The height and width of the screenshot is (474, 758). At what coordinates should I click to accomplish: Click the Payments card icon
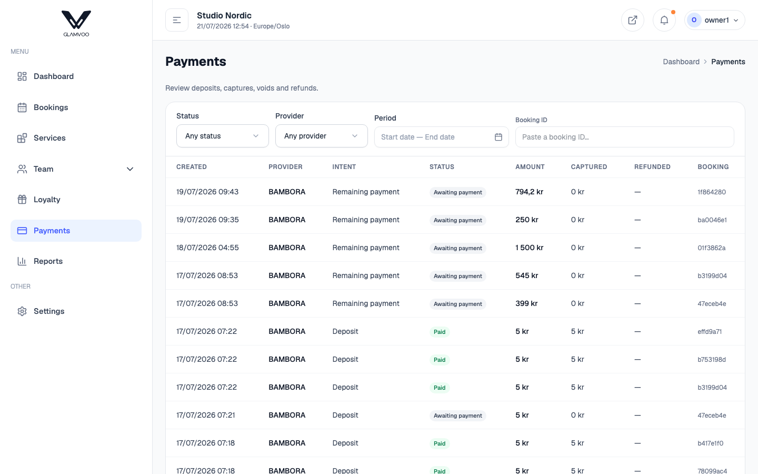[22, 231]
